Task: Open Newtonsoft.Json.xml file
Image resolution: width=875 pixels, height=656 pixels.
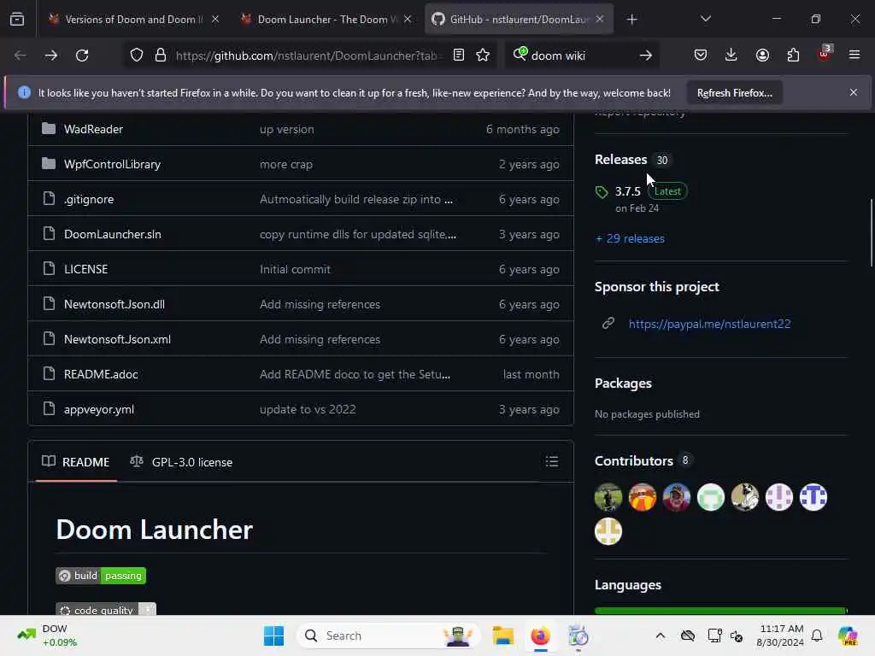Action: click(x=117, y=340)
